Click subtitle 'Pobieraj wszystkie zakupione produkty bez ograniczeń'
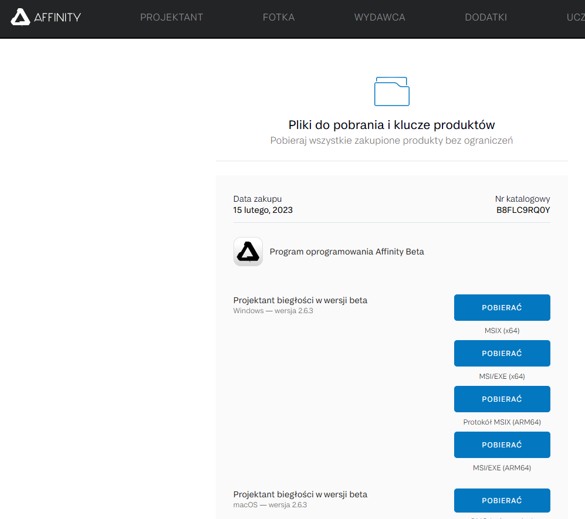This screenshot has width=585, height=519. tap(392, 141)
